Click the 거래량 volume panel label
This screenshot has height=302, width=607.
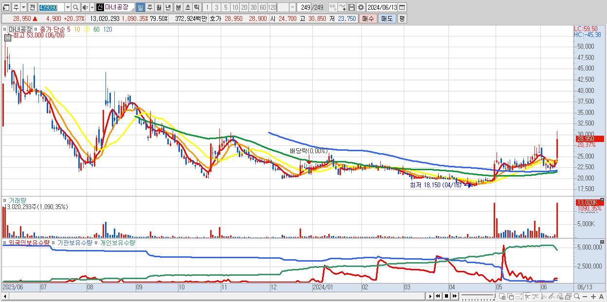(x=17, y=200)
